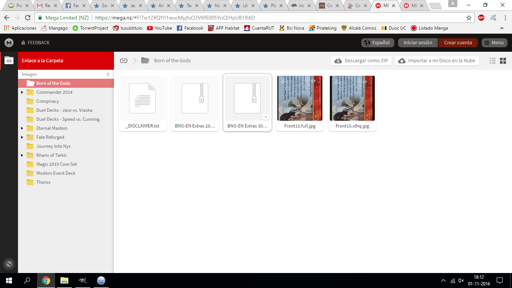Click Descargar como ZIP button
The height and width of the screenshot is (288, 512).
(361, 61)
